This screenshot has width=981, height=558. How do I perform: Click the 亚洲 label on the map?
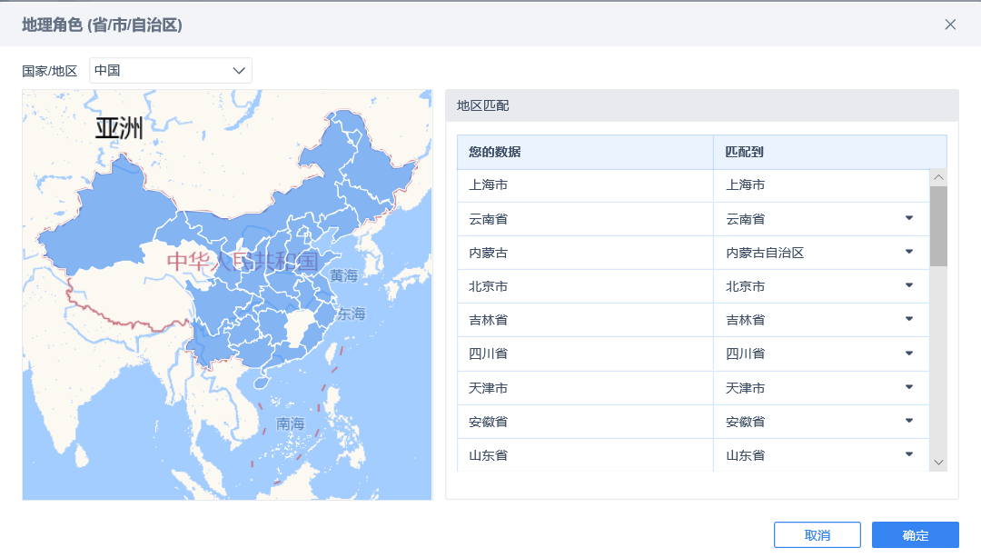pyautogui.click(x=120, y=128)
